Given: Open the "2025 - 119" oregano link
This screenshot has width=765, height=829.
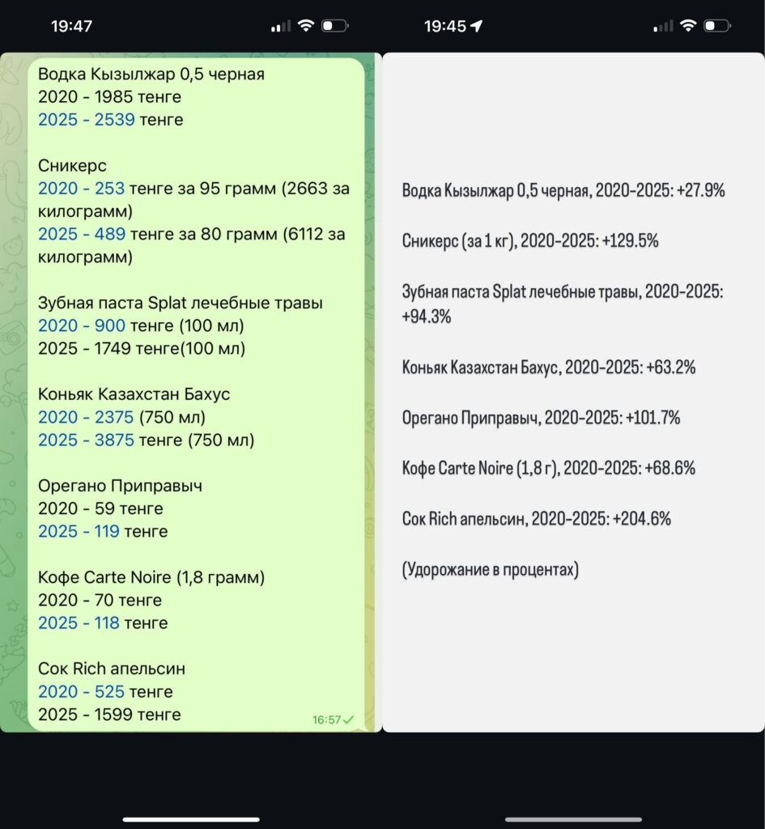Looking at the screenshot, I should tap(79, 531).
